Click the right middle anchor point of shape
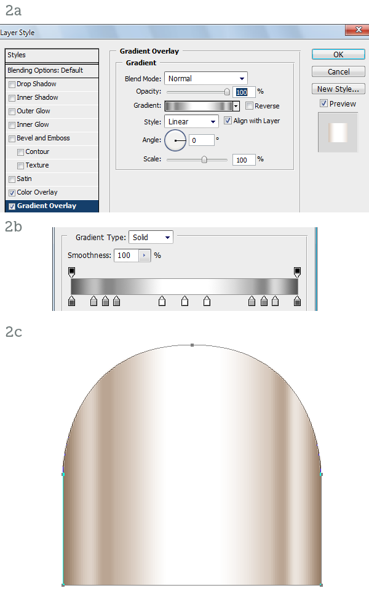Viewport: 369px width, 596px height. [321, 474]
